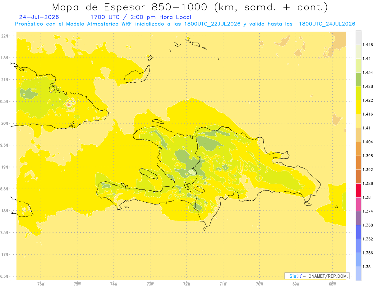The height and width of the screenshot is (288, 373).
Task: Click the colorbar value 1.416
Action: (x=368, y=114)
